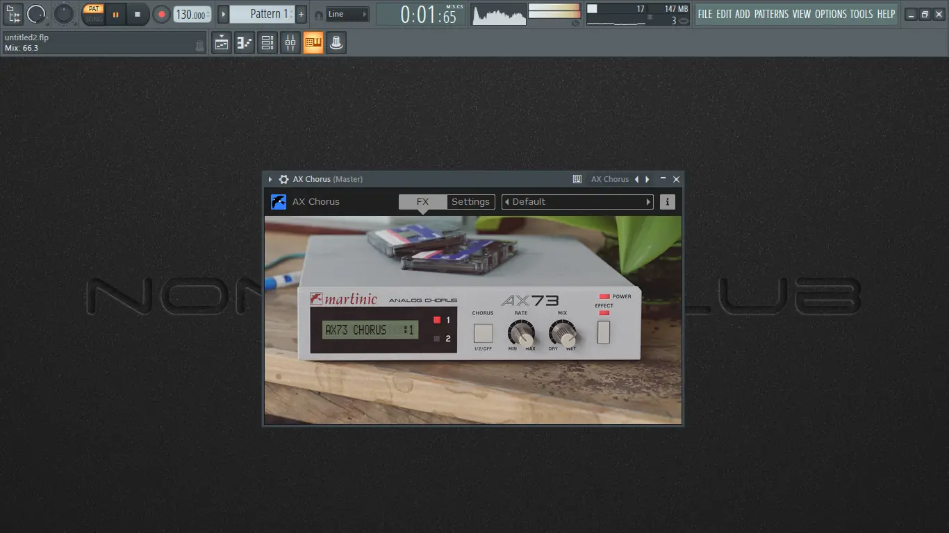This screenshot has width=949, height=533.
Task: Open the OPTIONS menu
Action: point(831,13)
